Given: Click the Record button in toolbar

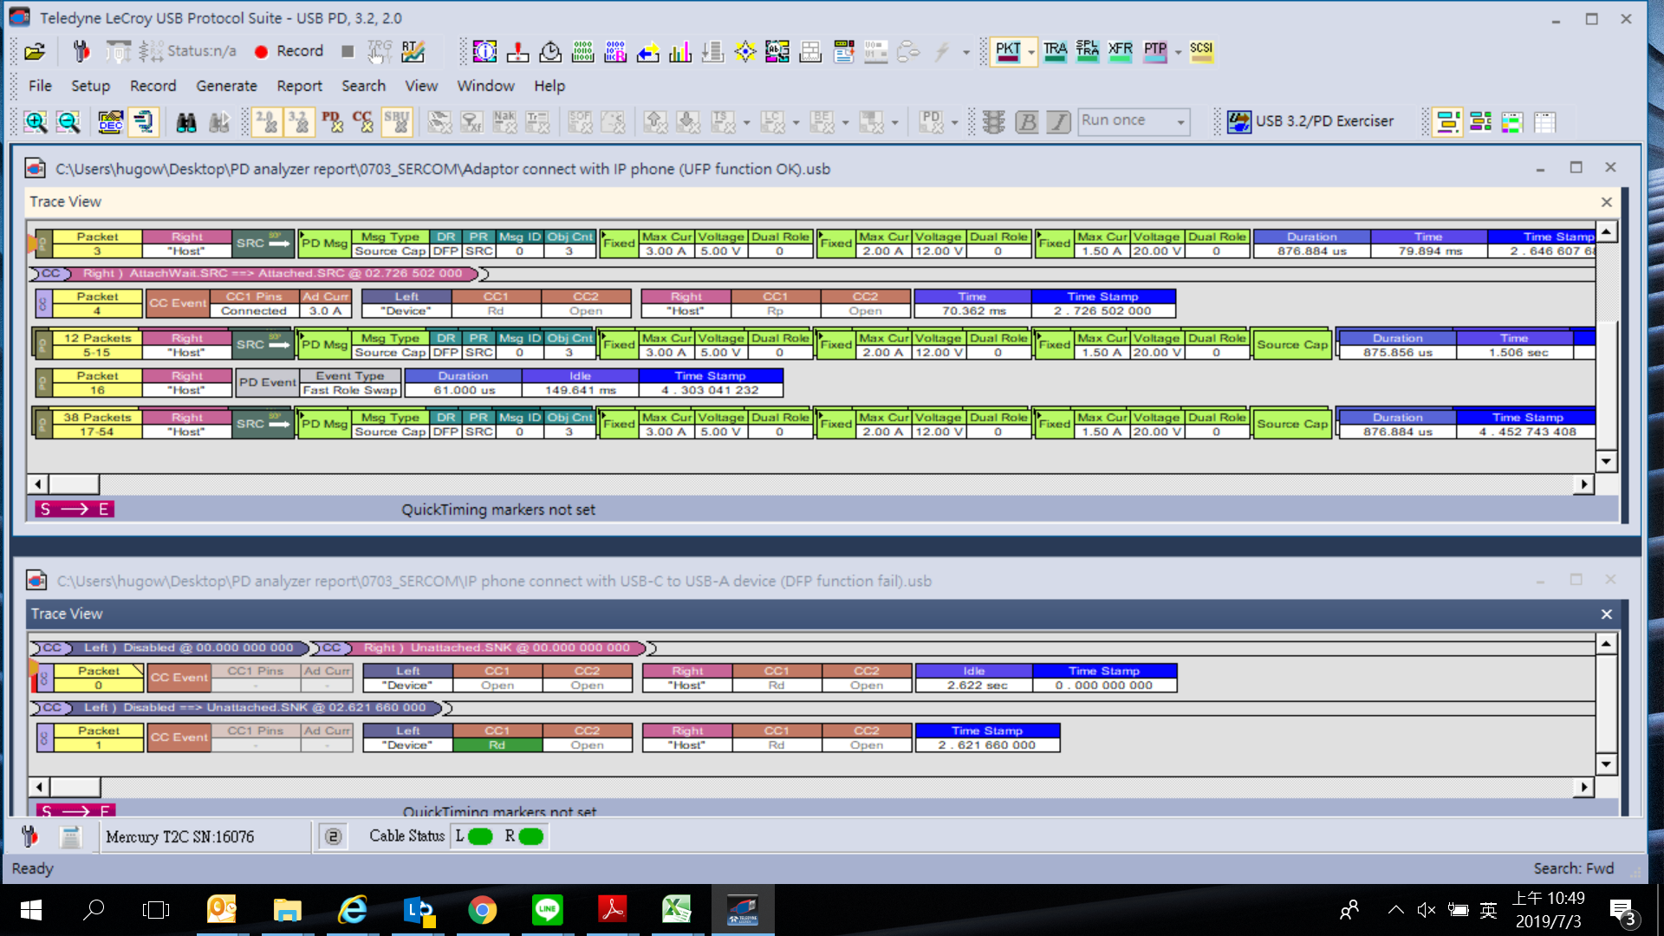Looking at the screenshot, I should (289, 52).
